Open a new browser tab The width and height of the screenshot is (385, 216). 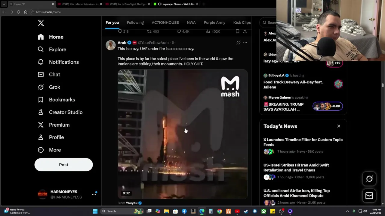pos(204,4)
